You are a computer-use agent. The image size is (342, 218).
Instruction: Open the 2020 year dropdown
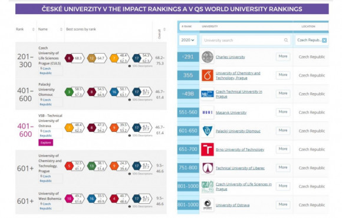click(x=188, y=40)
